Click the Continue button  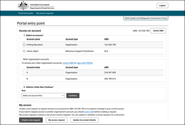[x=73, y=95]
